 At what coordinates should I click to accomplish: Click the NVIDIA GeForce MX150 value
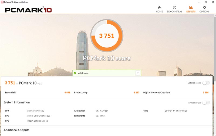click(x=37, y=121)
